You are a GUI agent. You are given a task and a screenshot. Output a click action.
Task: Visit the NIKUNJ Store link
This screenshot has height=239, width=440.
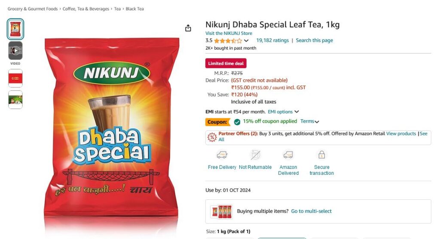coord(229,33)
